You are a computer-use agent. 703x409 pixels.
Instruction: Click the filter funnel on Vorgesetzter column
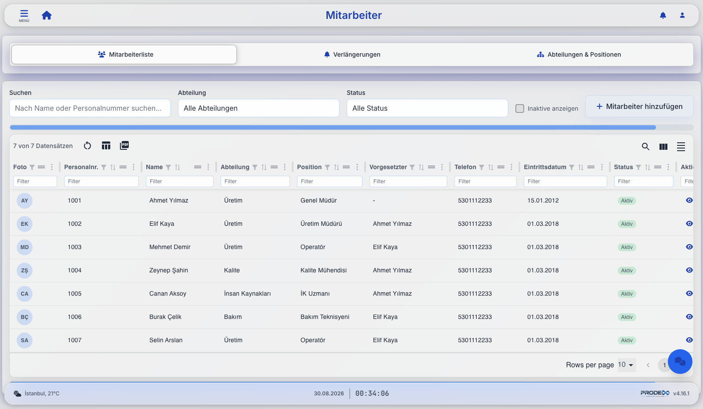[412, 167]
